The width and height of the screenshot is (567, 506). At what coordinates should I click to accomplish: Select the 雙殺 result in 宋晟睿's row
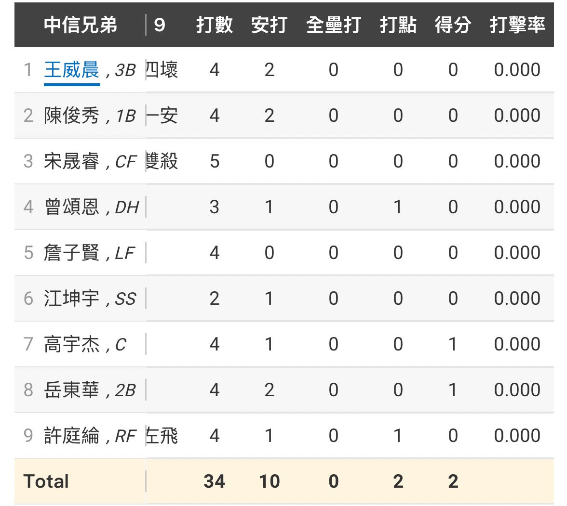(x=162, y=162)
